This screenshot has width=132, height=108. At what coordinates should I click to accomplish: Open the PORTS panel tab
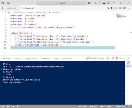point(56,58)
